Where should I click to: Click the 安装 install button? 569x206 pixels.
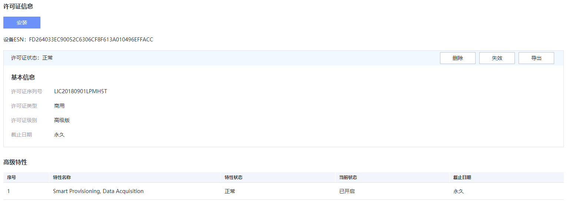pos(22,23)
